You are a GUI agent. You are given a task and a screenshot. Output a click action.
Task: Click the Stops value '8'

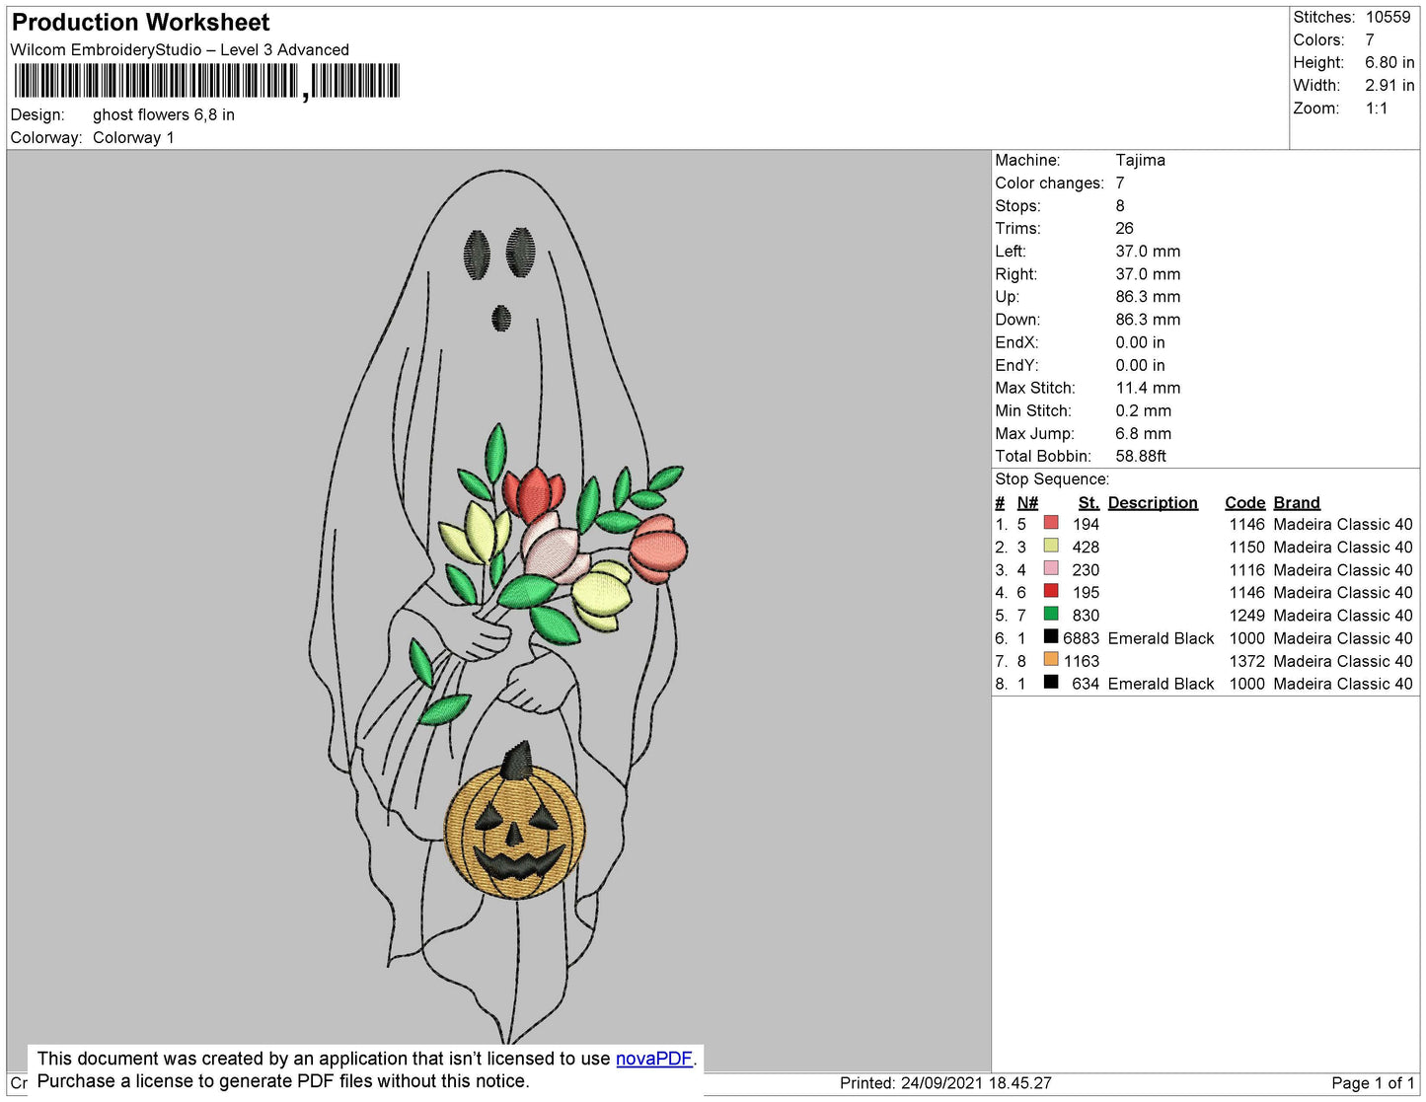[1120, 205]
